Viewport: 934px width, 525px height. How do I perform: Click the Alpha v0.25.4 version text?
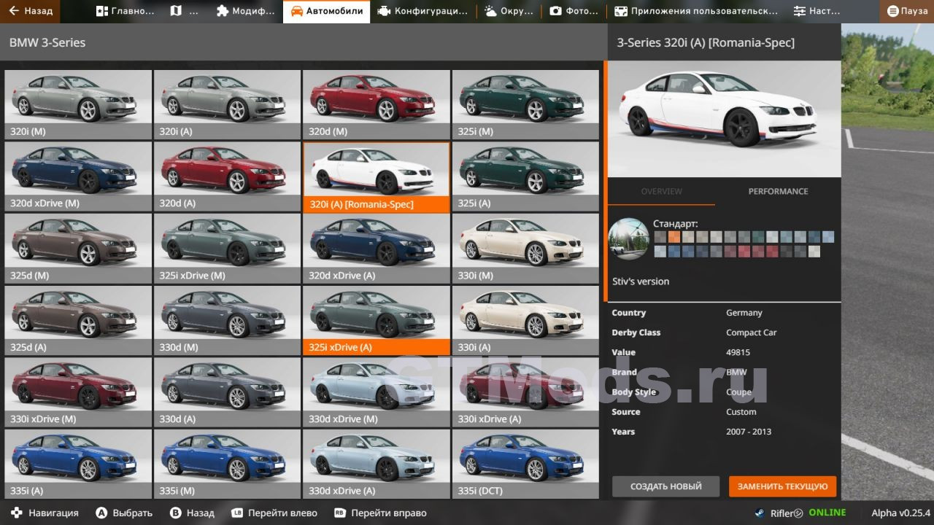point(901,513)
